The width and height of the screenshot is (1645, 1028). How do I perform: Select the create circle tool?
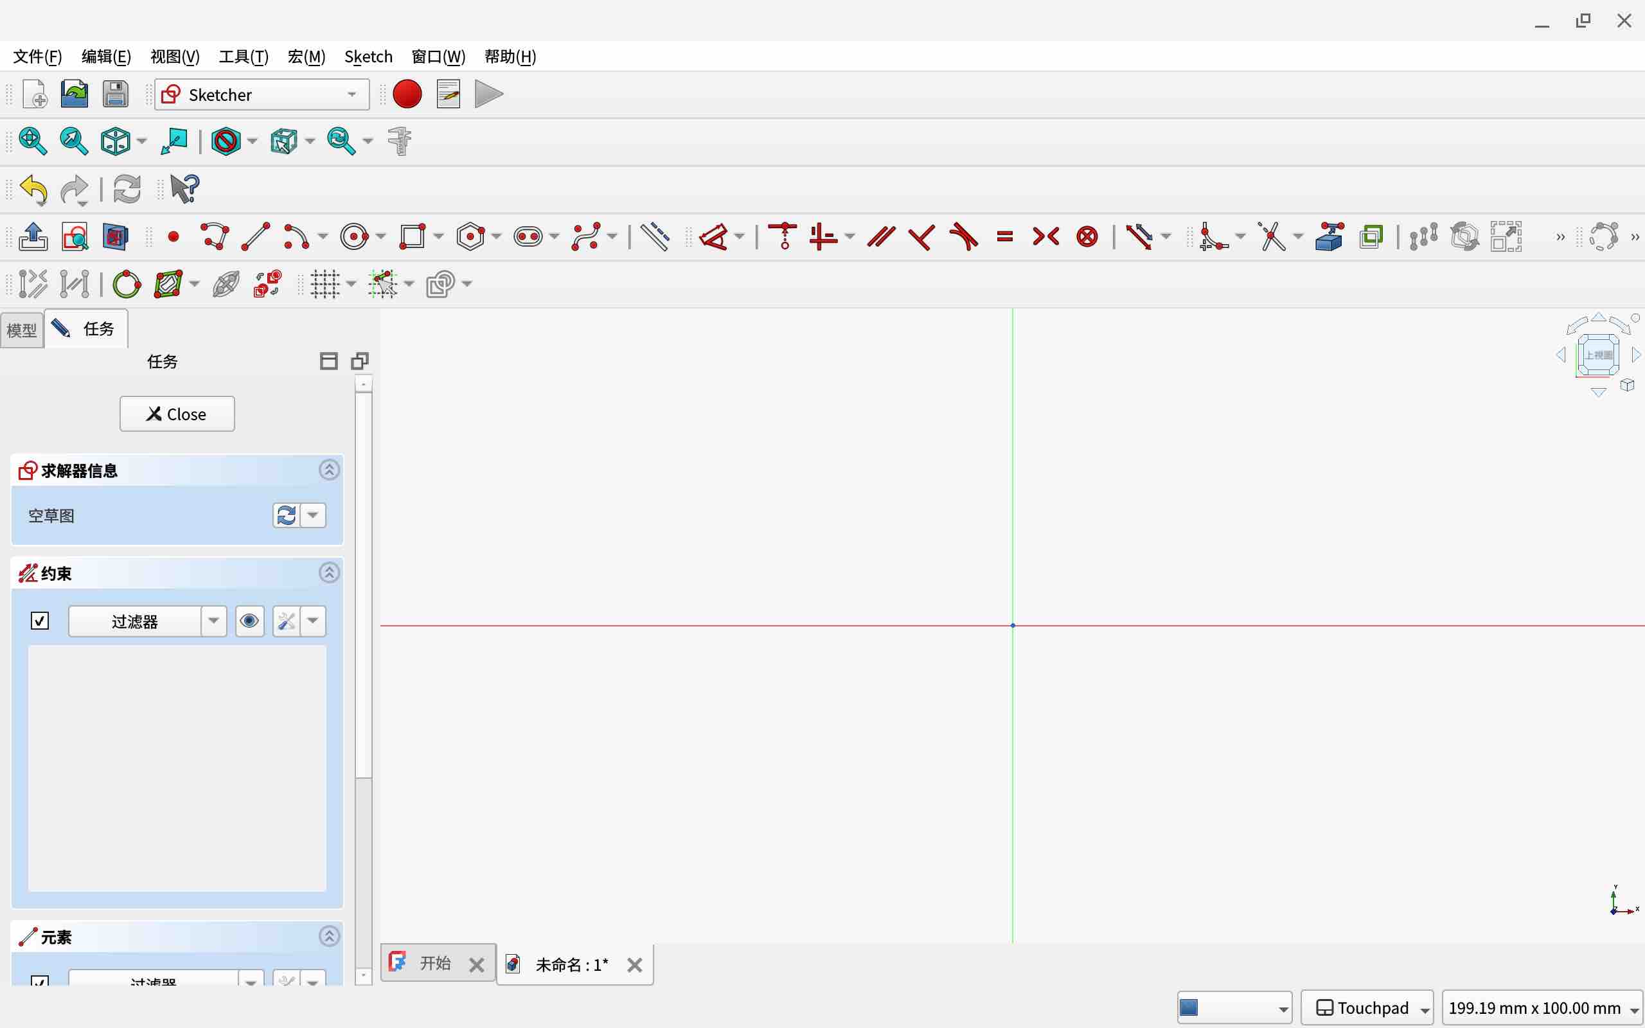click(353, 236)
